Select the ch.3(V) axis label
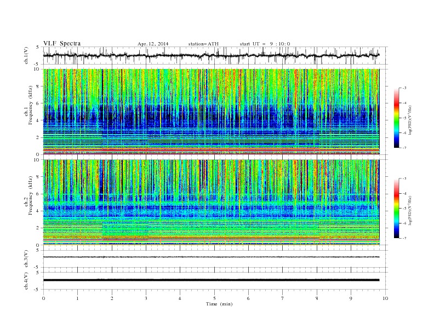Image resolution: width=434 pixels, height=335 pixels. click(x=26, y=258)
